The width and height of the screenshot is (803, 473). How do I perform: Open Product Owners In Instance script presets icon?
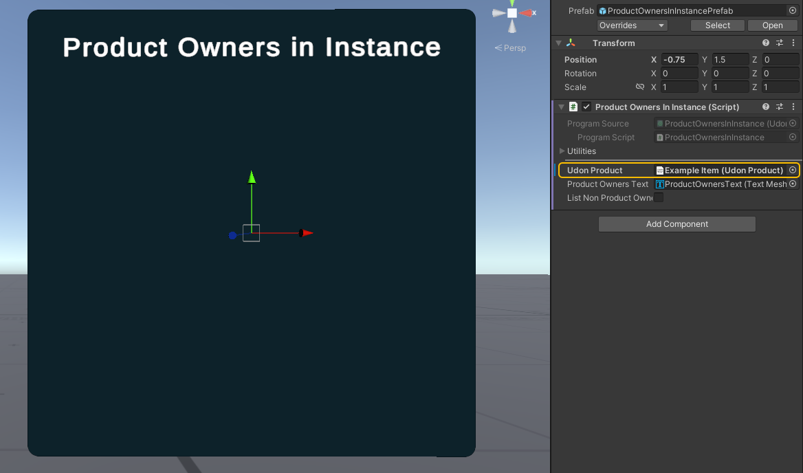780,107
